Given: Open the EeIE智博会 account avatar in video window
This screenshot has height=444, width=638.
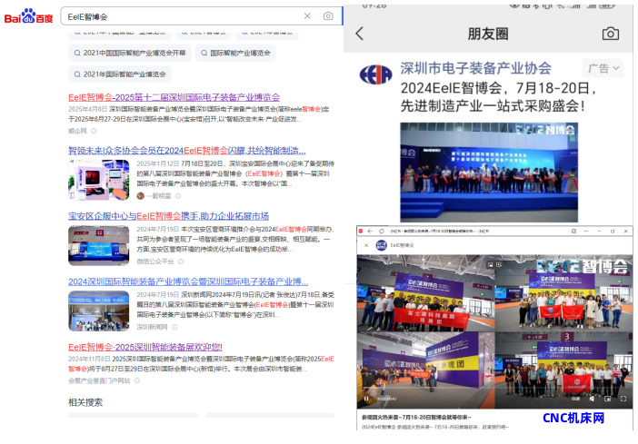Looking at the screenshot, I should click(x=381, y=245).
